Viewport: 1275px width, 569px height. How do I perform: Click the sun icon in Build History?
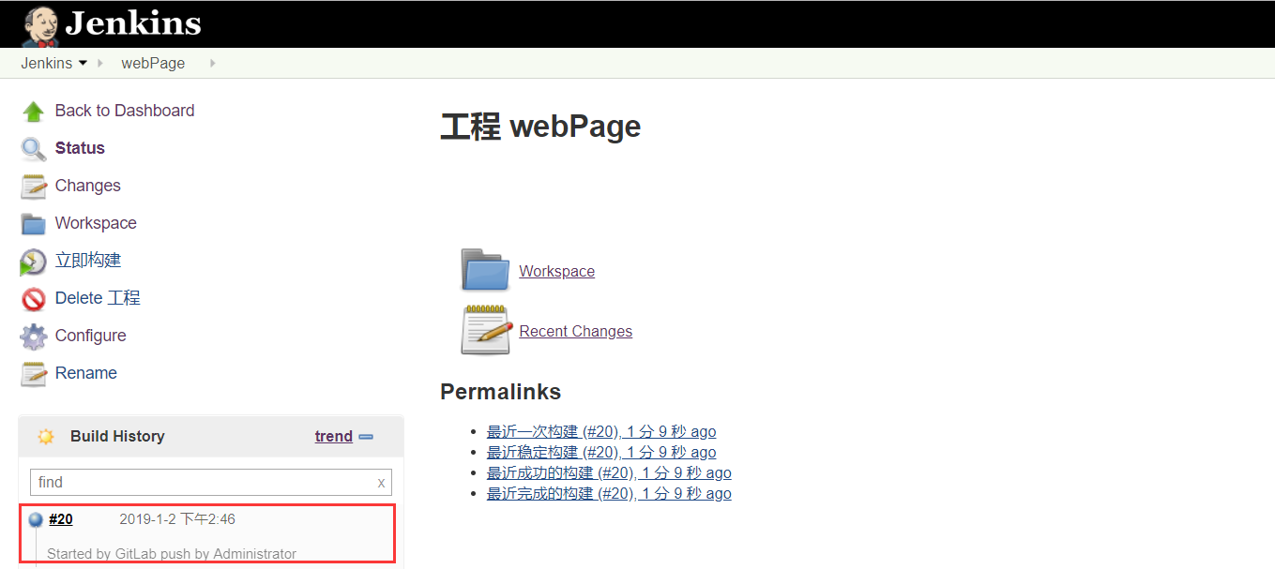pos(46,436)
